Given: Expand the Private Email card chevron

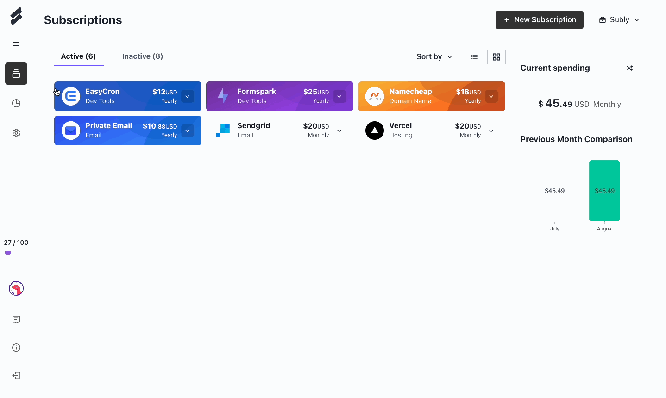Looking at the screenshot, I should (x=188, y=131).
